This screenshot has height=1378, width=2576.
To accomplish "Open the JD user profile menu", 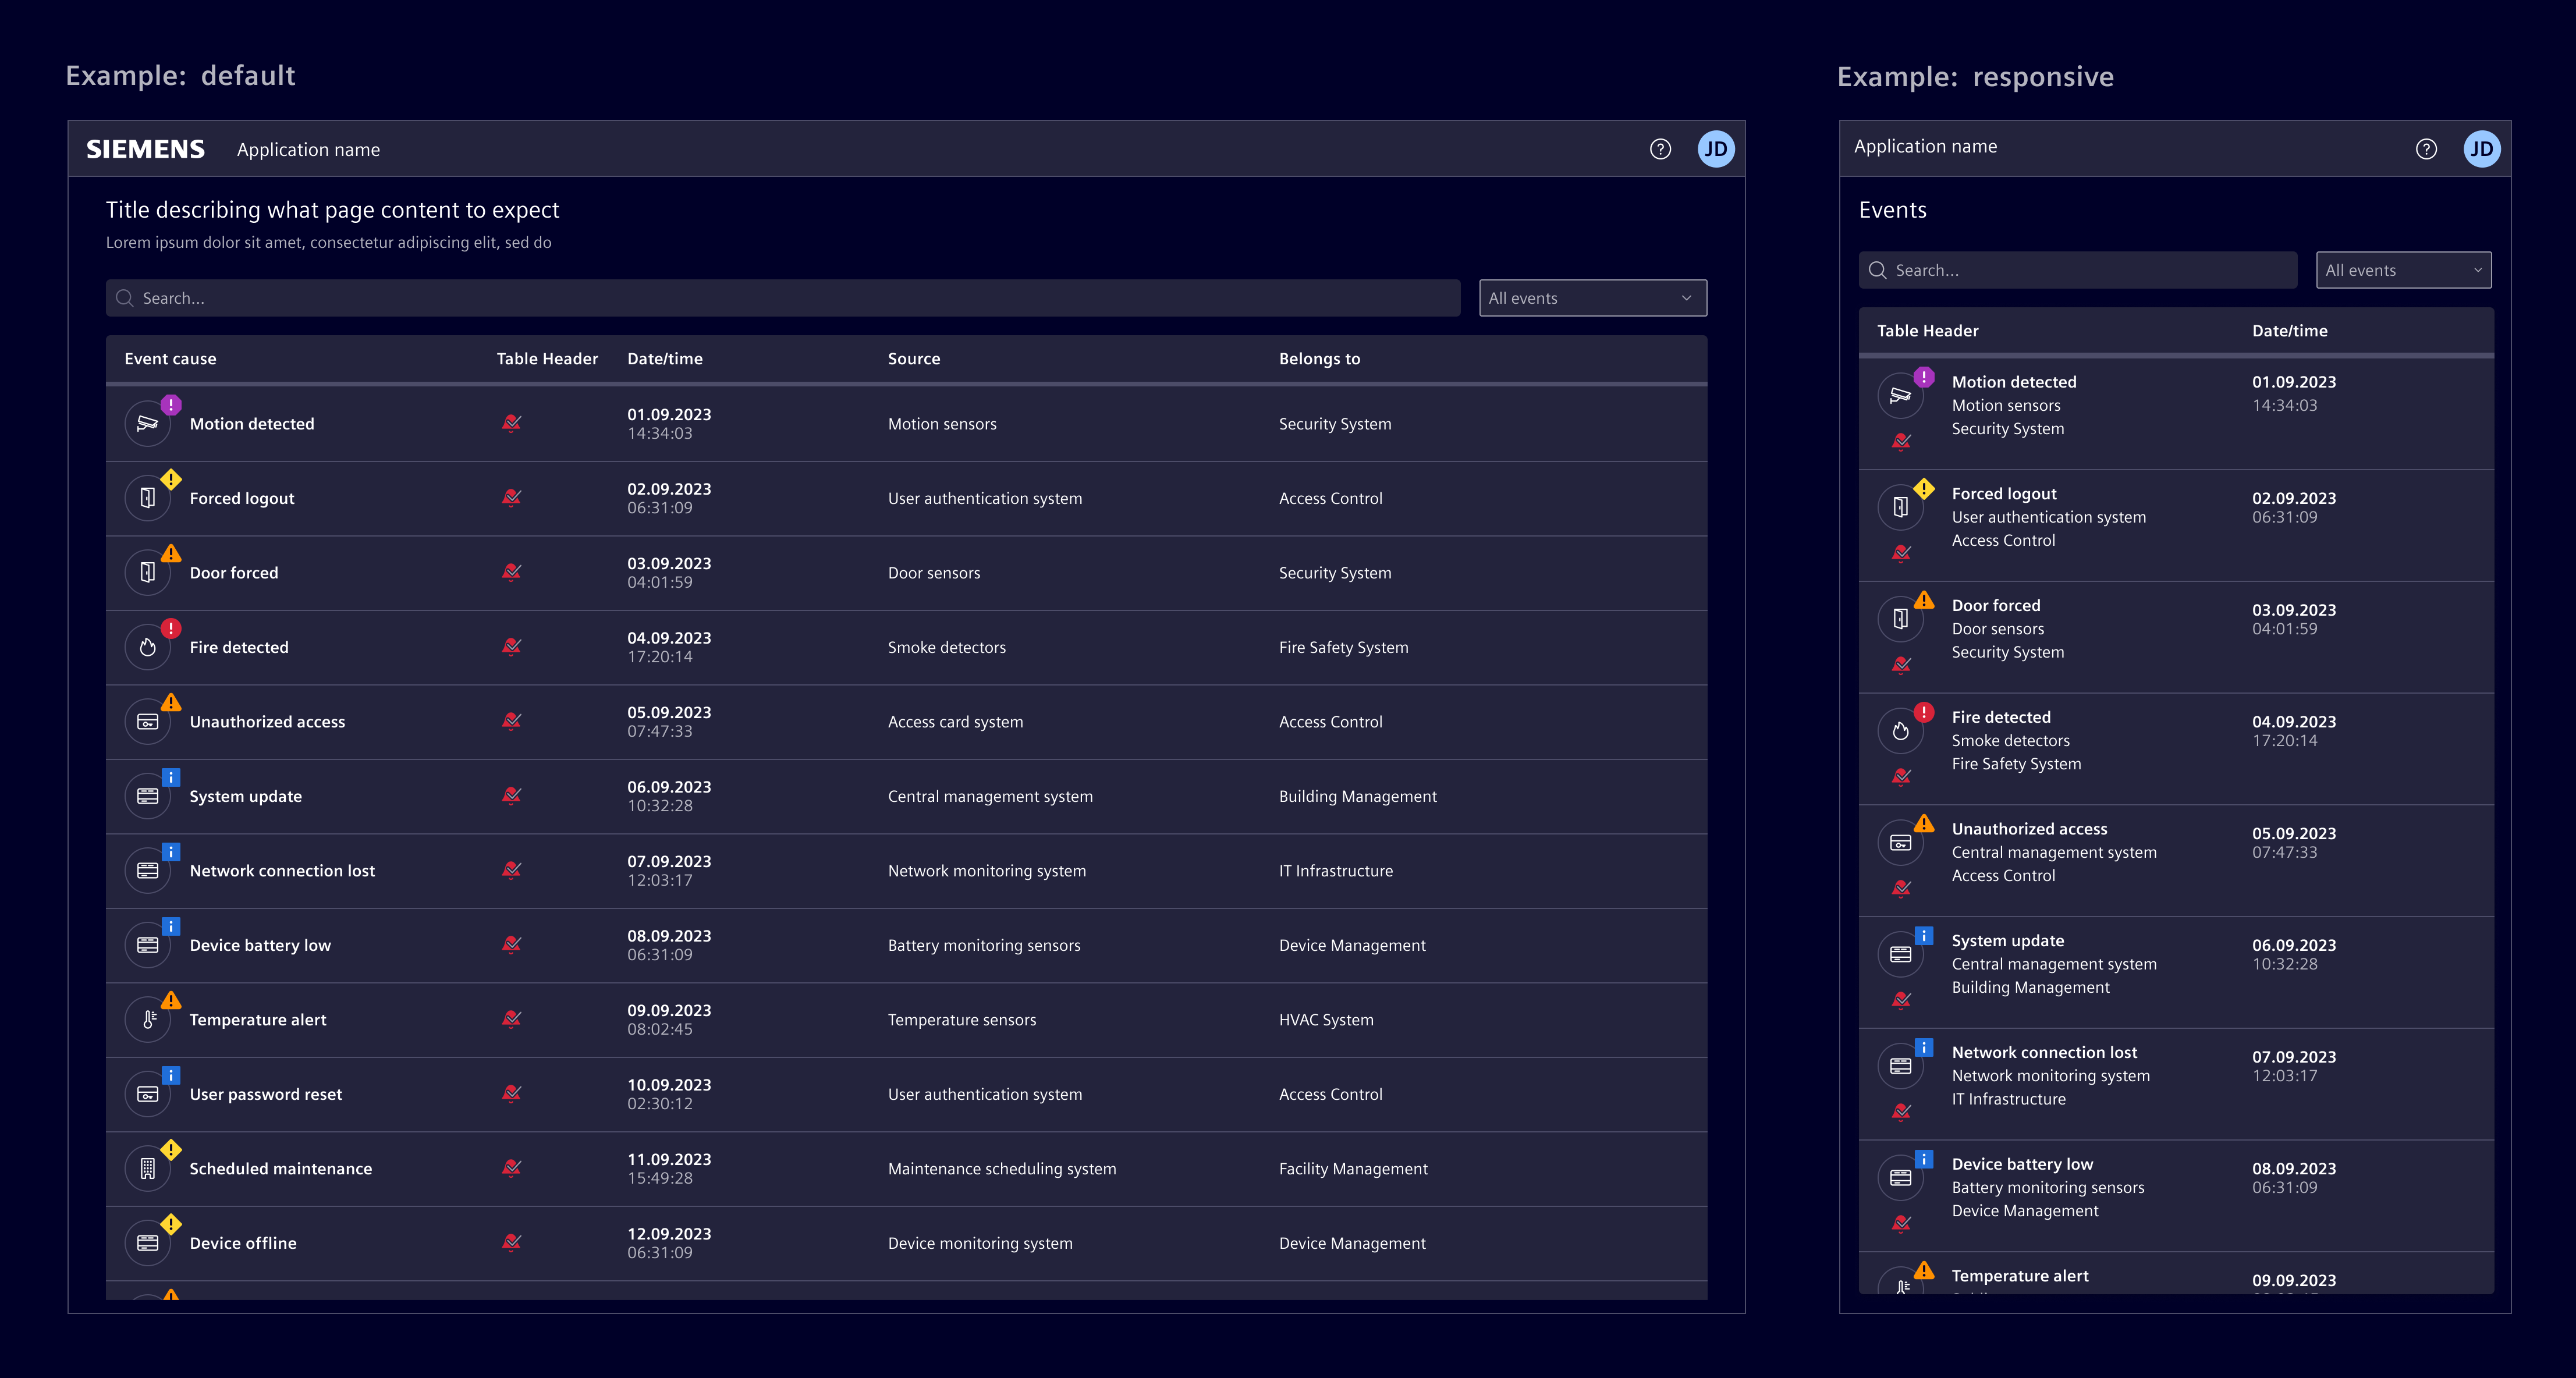I will [1716, 148].
